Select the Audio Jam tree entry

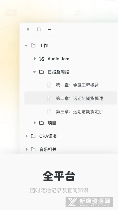[58, 59]
